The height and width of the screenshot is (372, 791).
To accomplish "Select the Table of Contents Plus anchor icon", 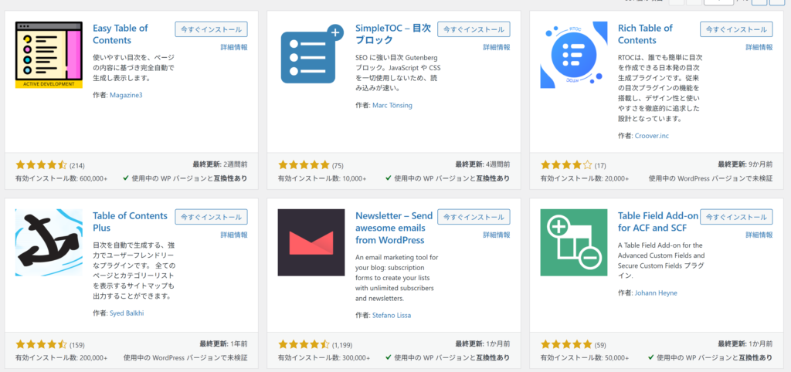I will pyautogui.click(x=49, y=242).
